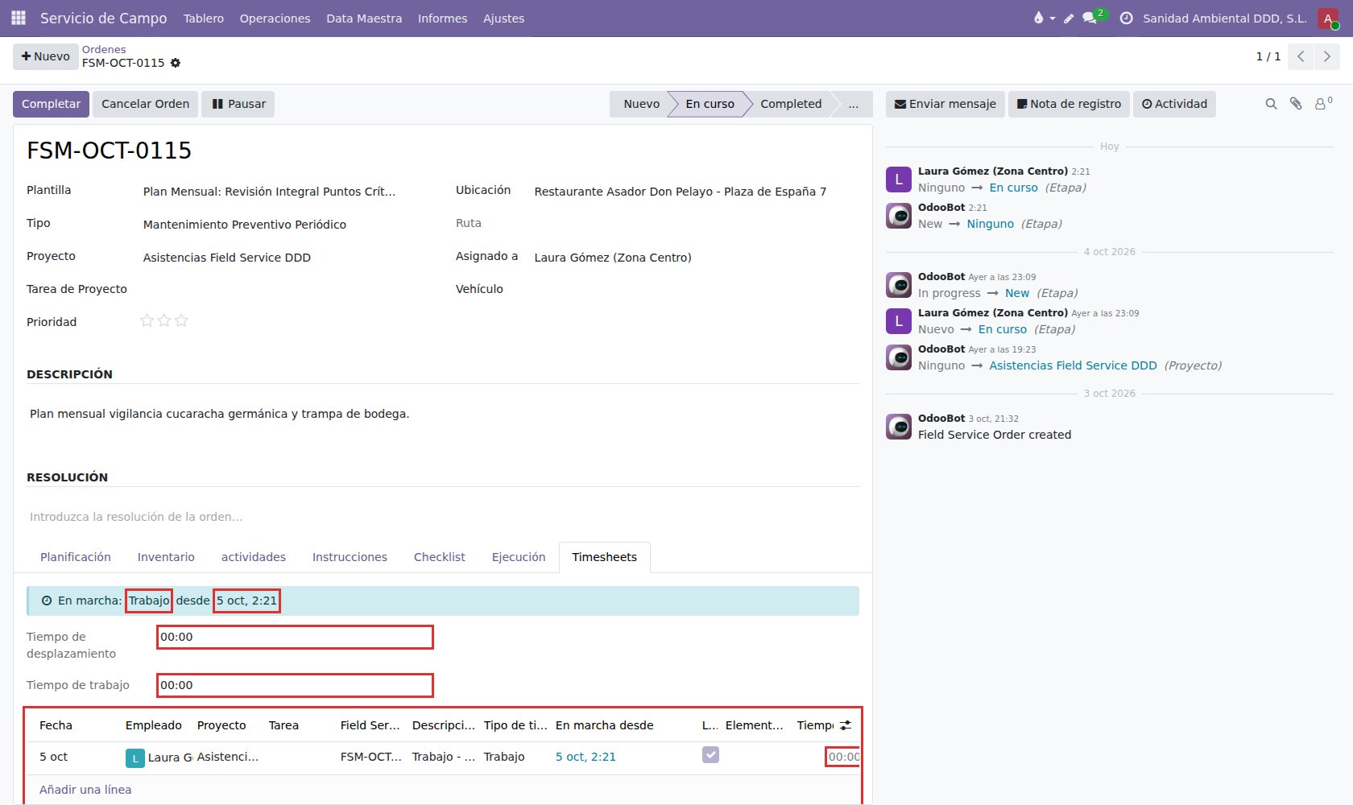This screenshot has width=1353, height=805.
Task: Set priority to third star
Action: (181, 320)
